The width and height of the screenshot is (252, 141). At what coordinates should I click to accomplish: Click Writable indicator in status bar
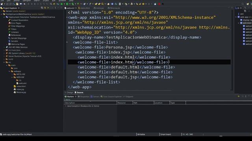pyautogui.click(x=141, y=134)
